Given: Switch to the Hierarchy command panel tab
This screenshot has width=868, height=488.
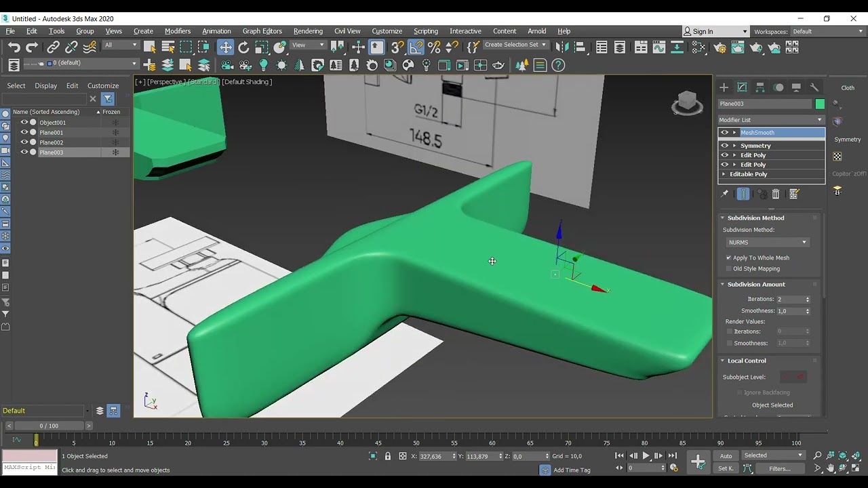Looking at the screenshot, I should (760, 87).
